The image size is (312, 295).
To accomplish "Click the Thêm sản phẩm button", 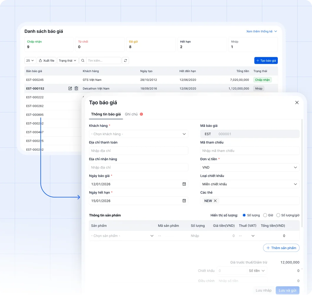I will coord(281,248).
